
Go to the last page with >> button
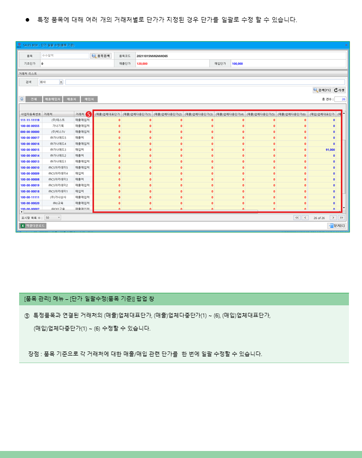(341, 217)
